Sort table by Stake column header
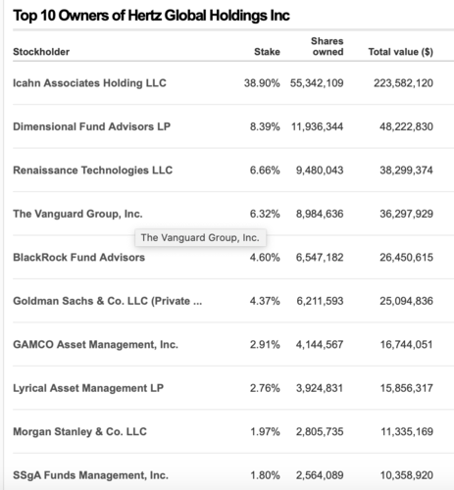The image size is (454, 490). coord(267,52)
